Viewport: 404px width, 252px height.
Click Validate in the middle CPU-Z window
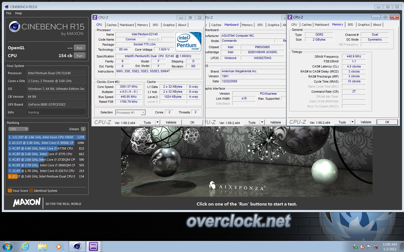(276, 122)
